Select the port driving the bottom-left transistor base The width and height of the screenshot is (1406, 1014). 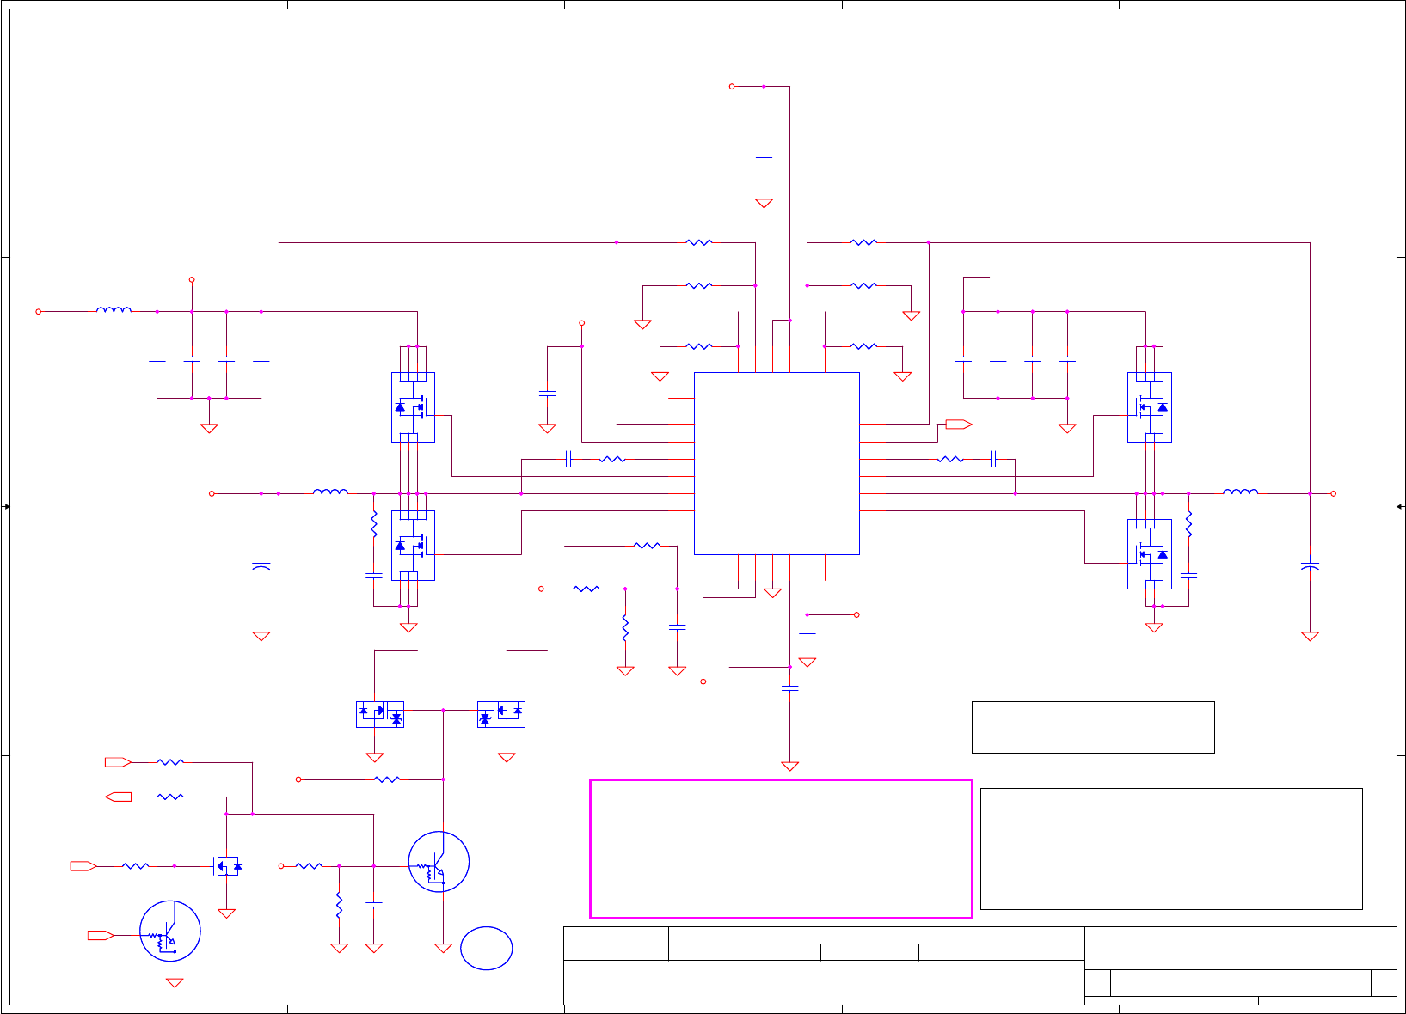pyautogui.click(x=101, y=935)
